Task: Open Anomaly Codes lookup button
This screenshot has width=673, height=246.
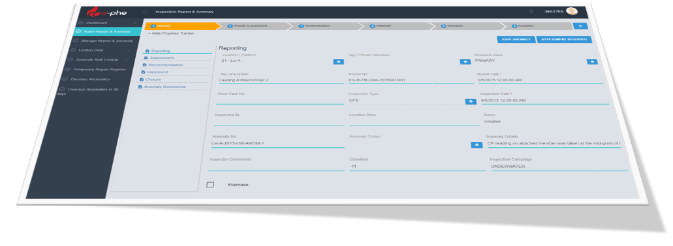Action: [477, 145]
